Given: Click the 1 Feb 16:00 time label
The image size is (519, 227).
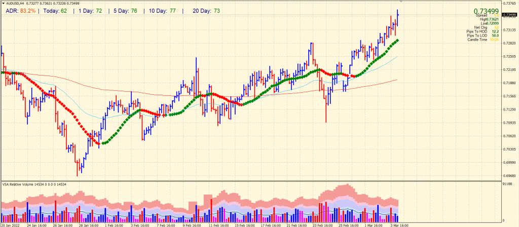Looking at the screenshot, I should 115,224.
